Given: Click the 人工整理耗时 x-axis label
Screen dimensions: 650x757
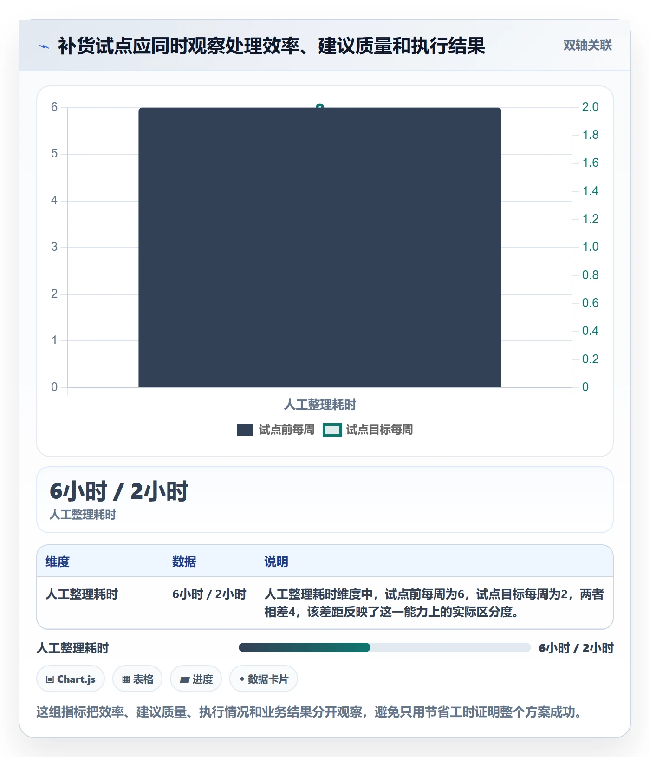Looking at the screenshot, I should click(x=320, y=405).
